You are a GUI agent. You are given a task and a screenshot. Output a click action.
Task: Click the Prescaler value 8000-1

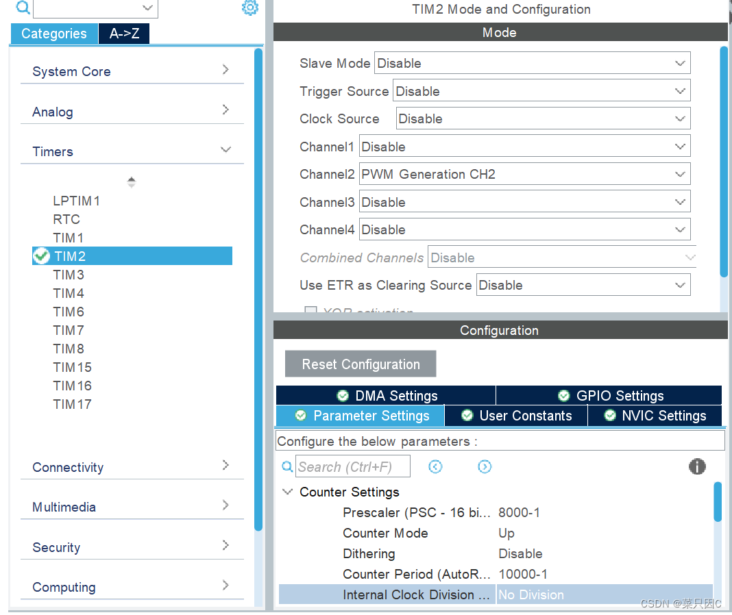coord(519,512)
